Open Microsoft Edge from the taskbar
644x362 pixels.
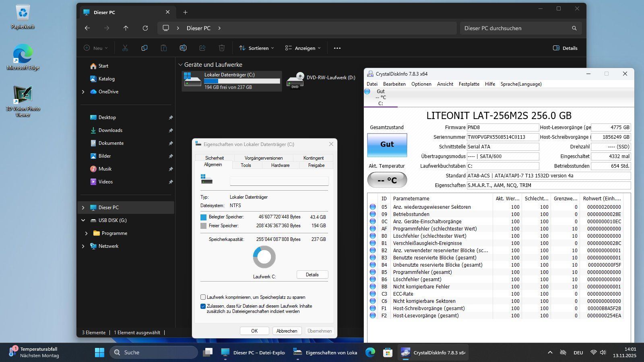(370, 352)
